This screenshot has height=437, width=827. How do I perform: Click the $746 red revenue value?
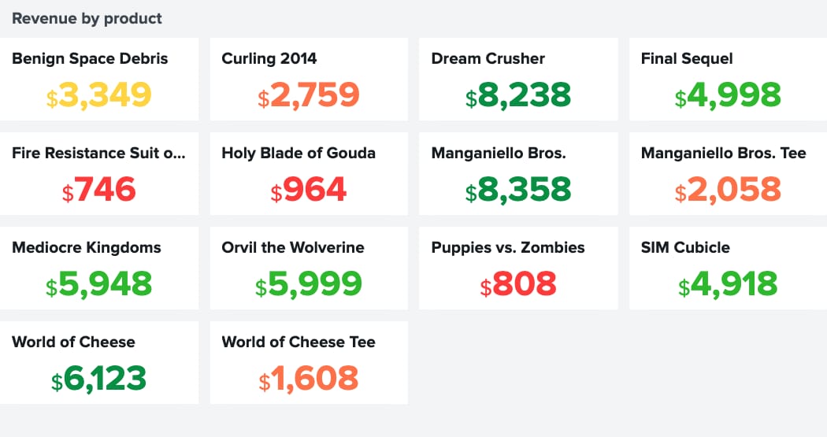(x=99, y=190)
